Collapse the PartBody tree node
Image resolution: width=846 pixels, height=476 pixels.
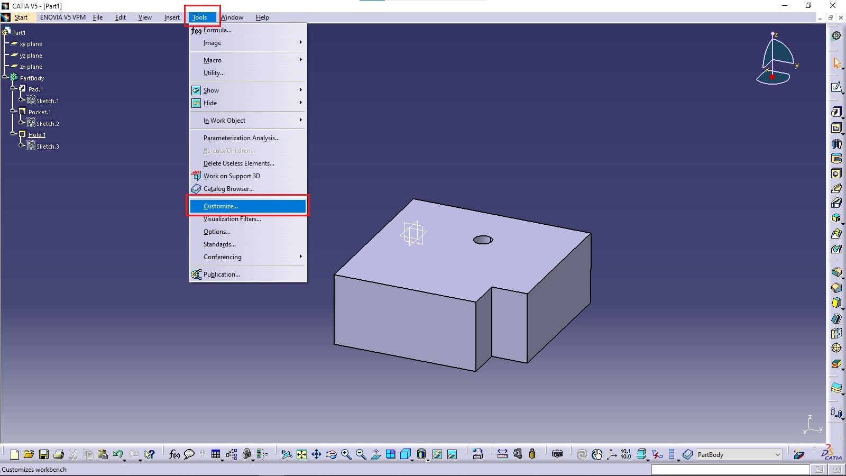pos(5,78)
